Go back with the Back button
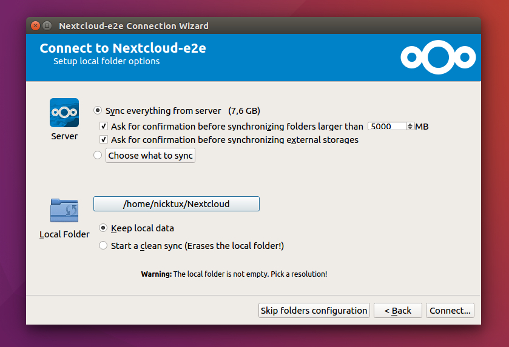Viewport: 509px width, 347px height. point(397,311)
